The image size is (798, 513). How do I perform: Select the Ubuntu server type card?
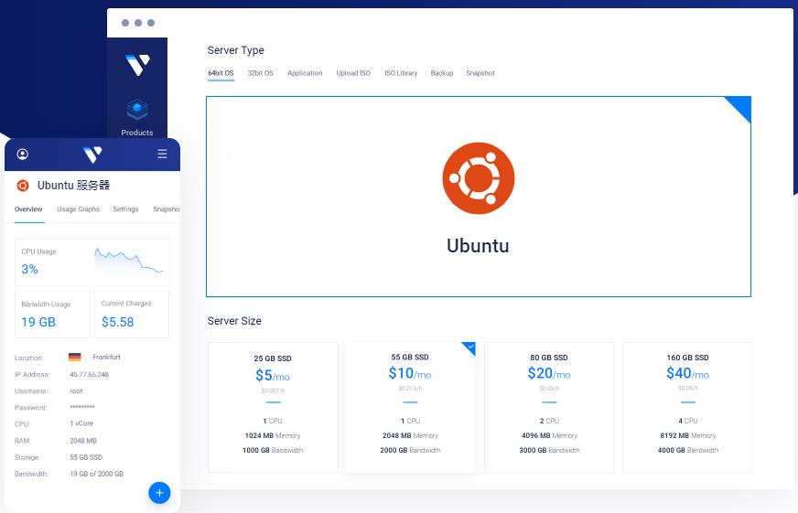479,197
